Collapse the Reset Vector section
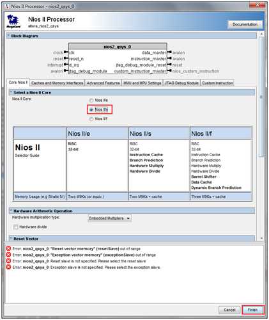The image size is (269, 320). pos(11,239)
